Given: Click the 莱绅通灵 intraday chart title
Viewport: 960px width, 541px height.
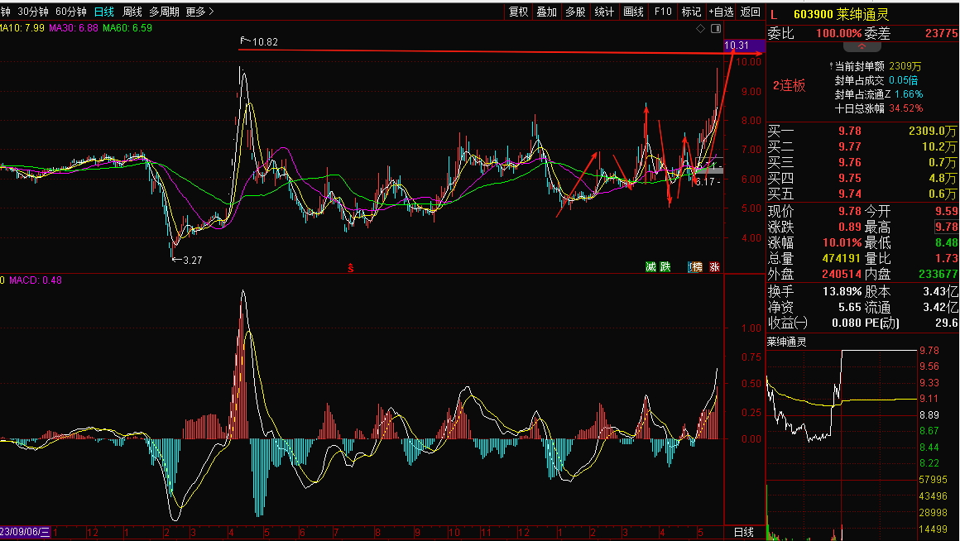Looking at the screenshot, I should coord(787,342).
